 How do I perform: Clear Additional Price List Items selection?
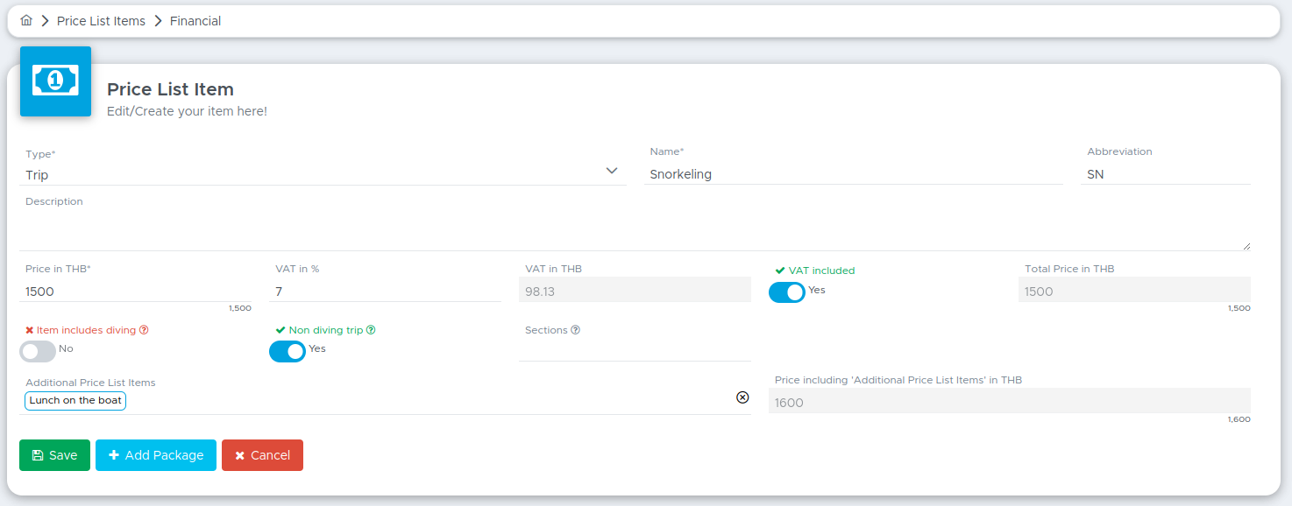[742, 397]
